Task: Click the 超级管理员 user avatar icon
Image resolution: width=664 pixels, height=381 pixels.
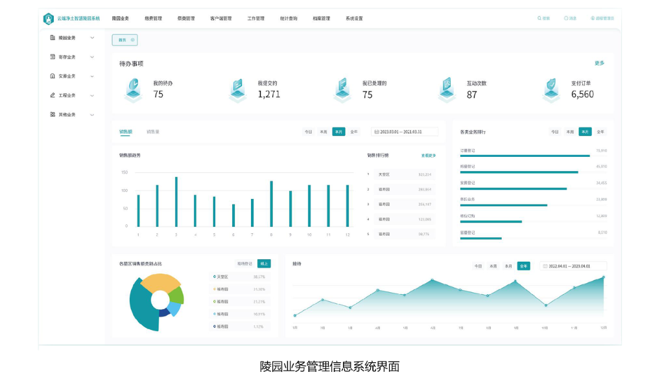Action: pos(593,18)
